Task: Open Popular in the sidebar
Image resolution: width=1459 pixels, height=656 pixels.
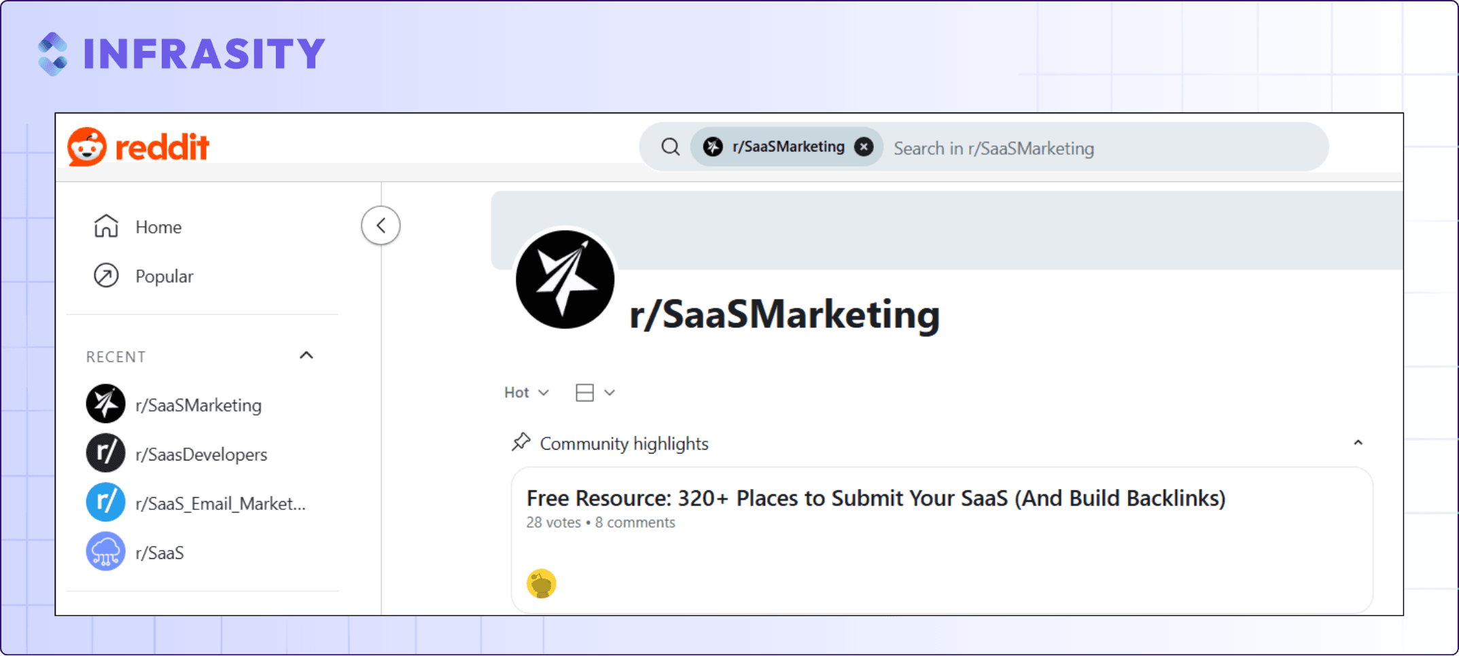Action: [x=164, y=276]
